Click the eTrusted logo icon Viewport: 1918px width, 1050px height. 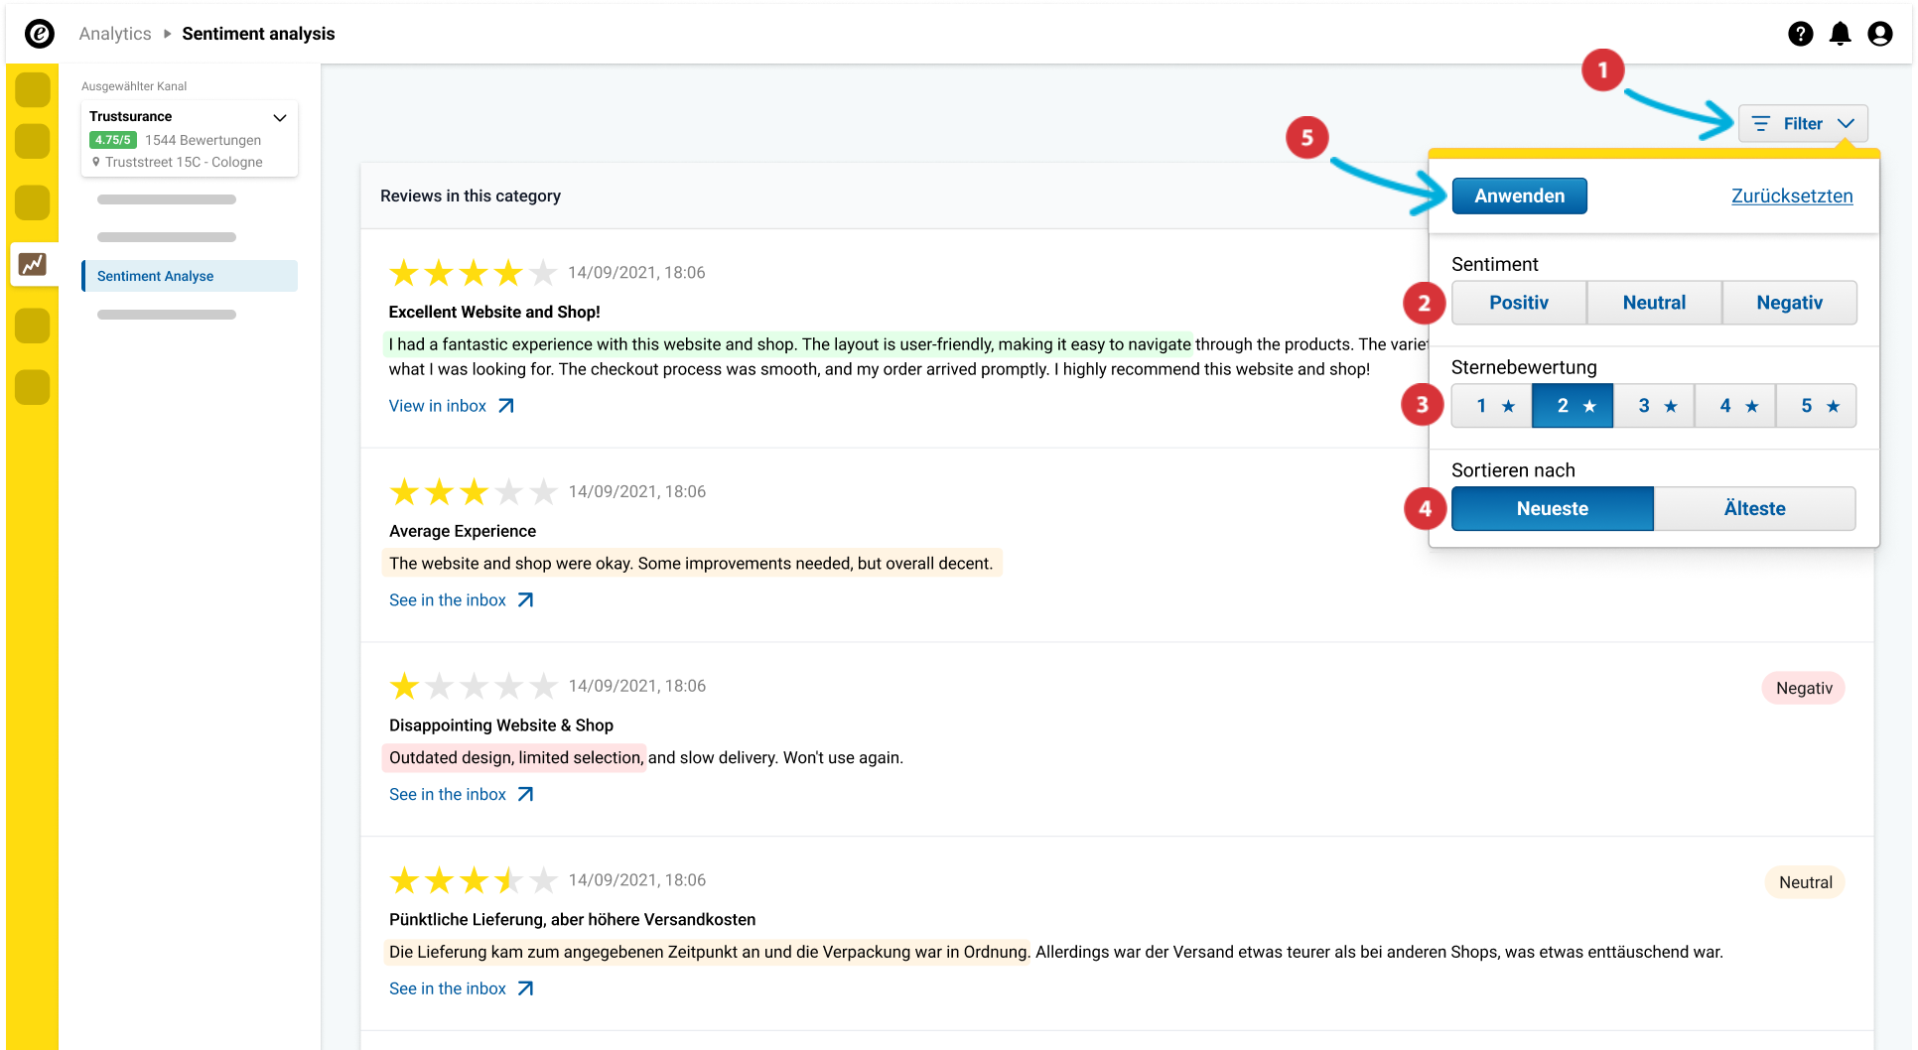pyautogui.click(x=40, y=34)
